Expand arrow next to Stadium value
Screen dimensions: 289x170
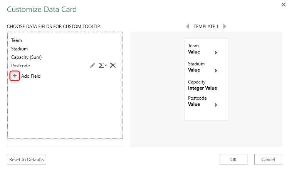[x=216, y=70]
